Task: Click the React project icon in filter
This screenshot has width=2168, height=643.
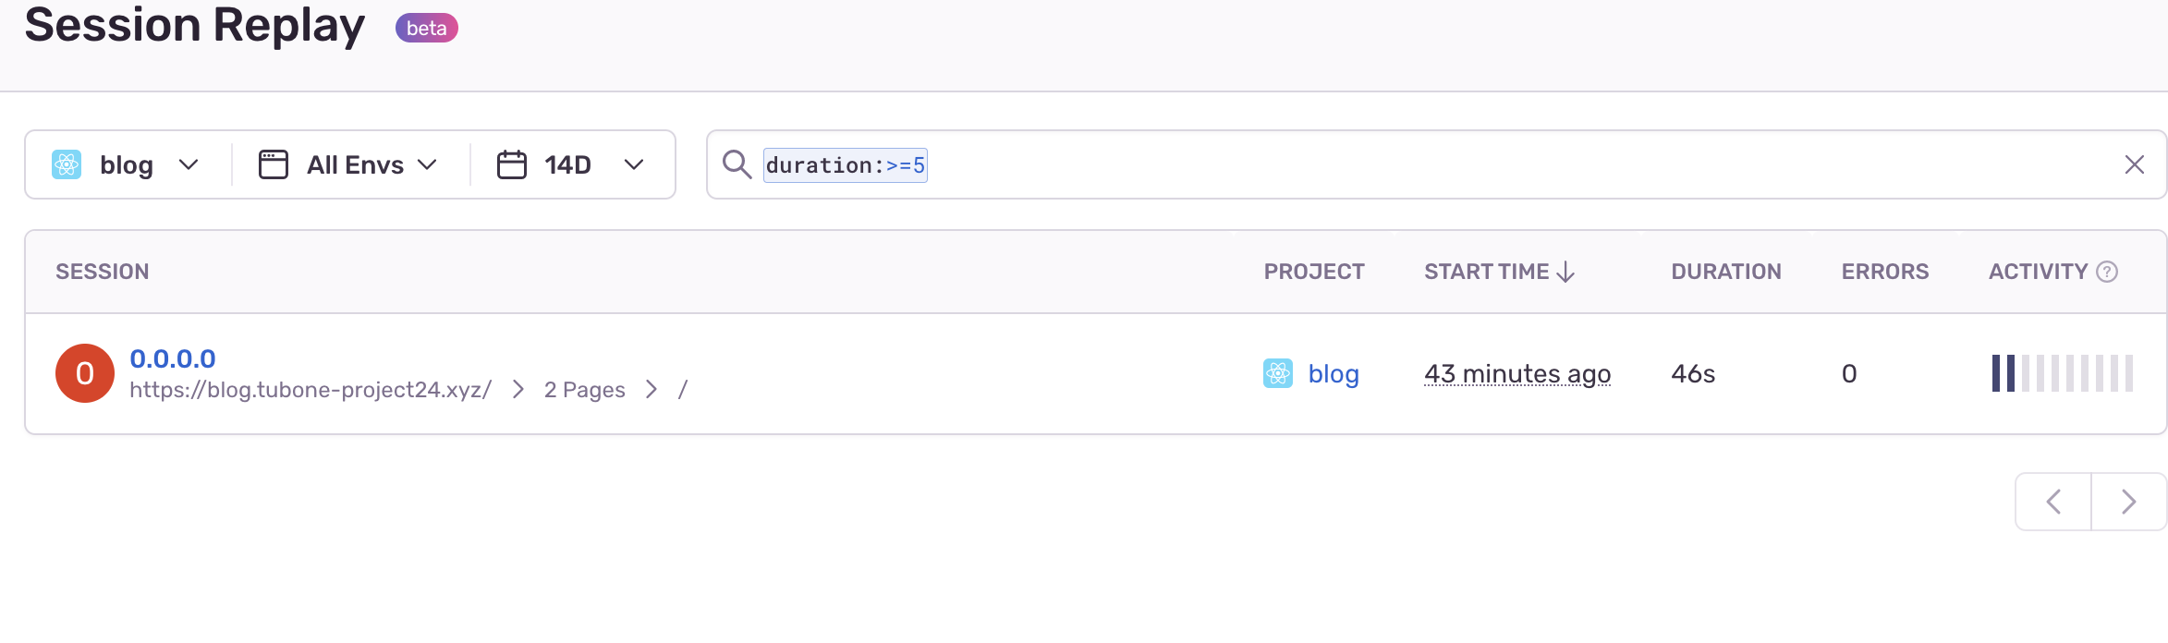Action: pos(67,164)
